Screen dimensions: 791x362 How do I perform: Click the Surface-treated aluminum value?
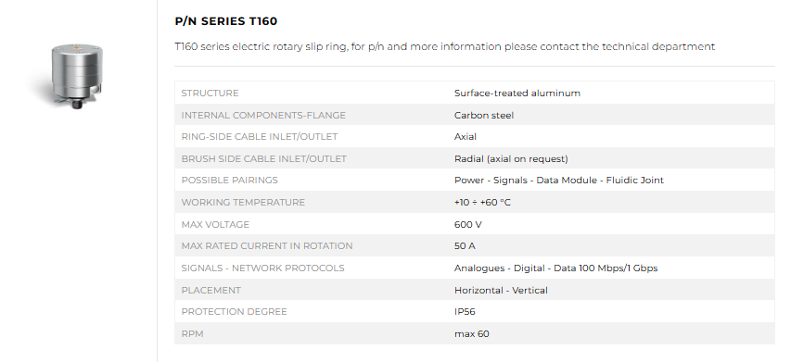(517, 94)
